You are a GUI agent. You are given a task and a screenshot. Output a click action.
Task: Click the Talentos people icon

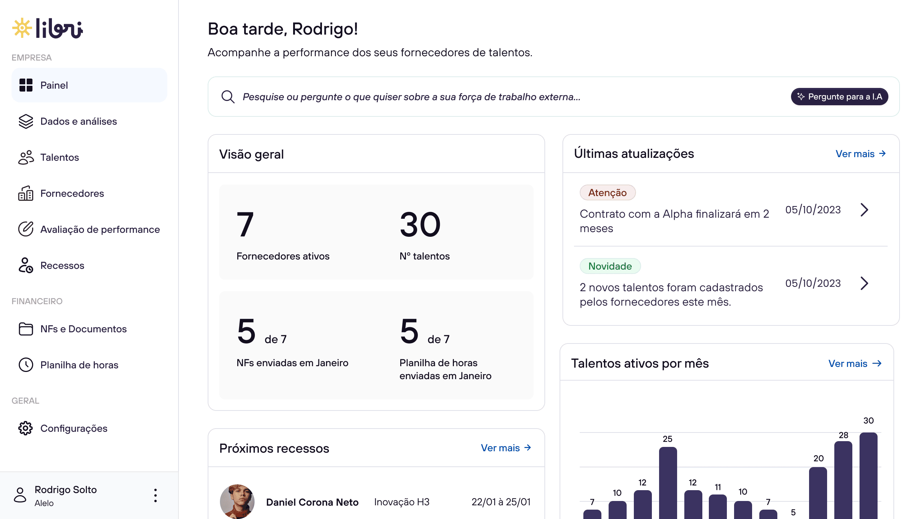coord(26,158)
